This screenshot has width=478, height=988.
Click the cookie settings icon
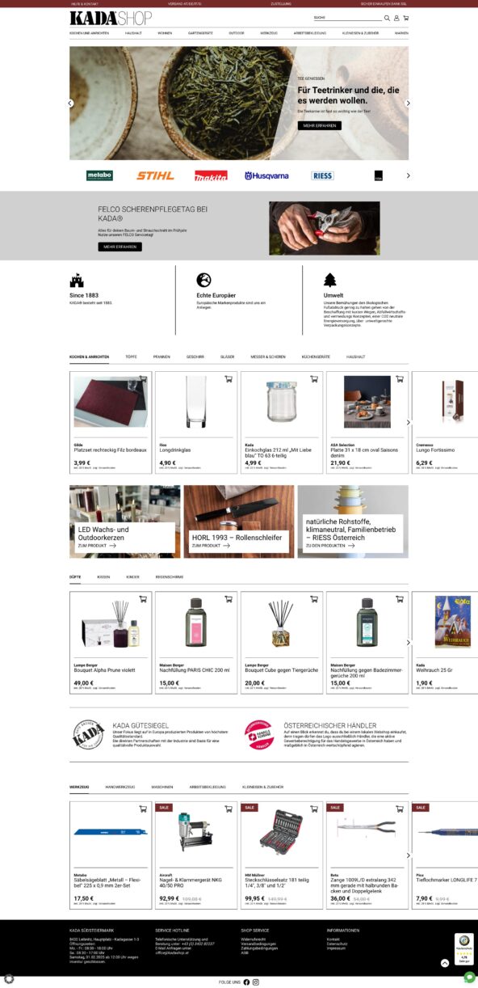coord(9,978)
